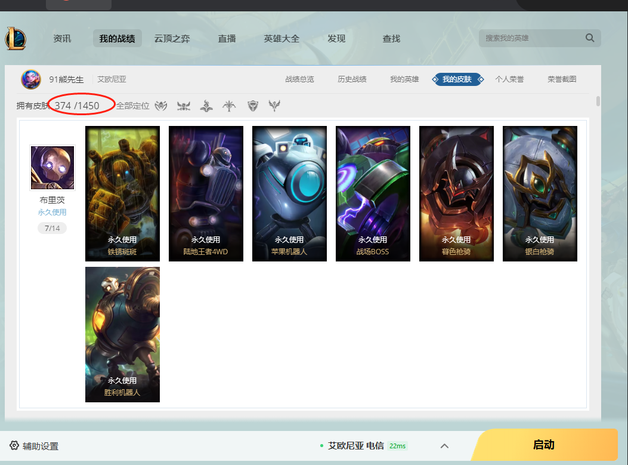This screenshot has height=465, width=628.
Task: Open the 英雄大全 tab
Action: pos(281,38)
